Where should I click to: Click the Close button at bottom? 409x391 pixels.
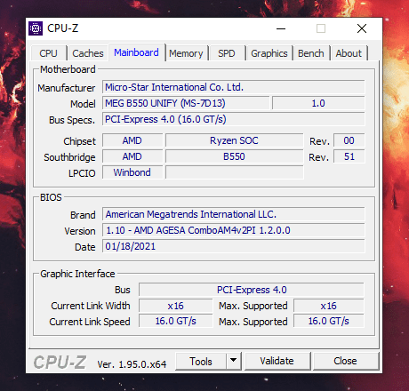345,361
